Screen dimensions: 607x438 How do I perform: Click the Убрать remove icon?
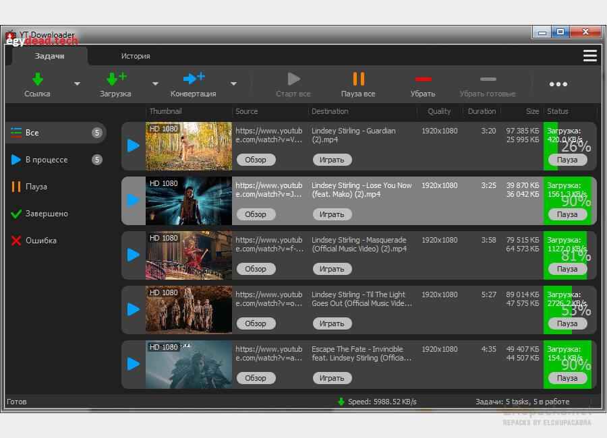424,77
